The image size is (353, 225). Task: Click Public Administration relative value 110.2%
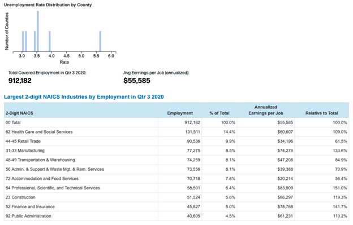click(340, 216)
